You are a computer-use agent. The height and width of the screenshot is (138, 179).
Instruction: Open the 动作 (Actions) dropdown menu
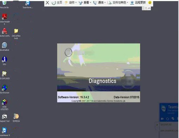(x=71, y=2)
